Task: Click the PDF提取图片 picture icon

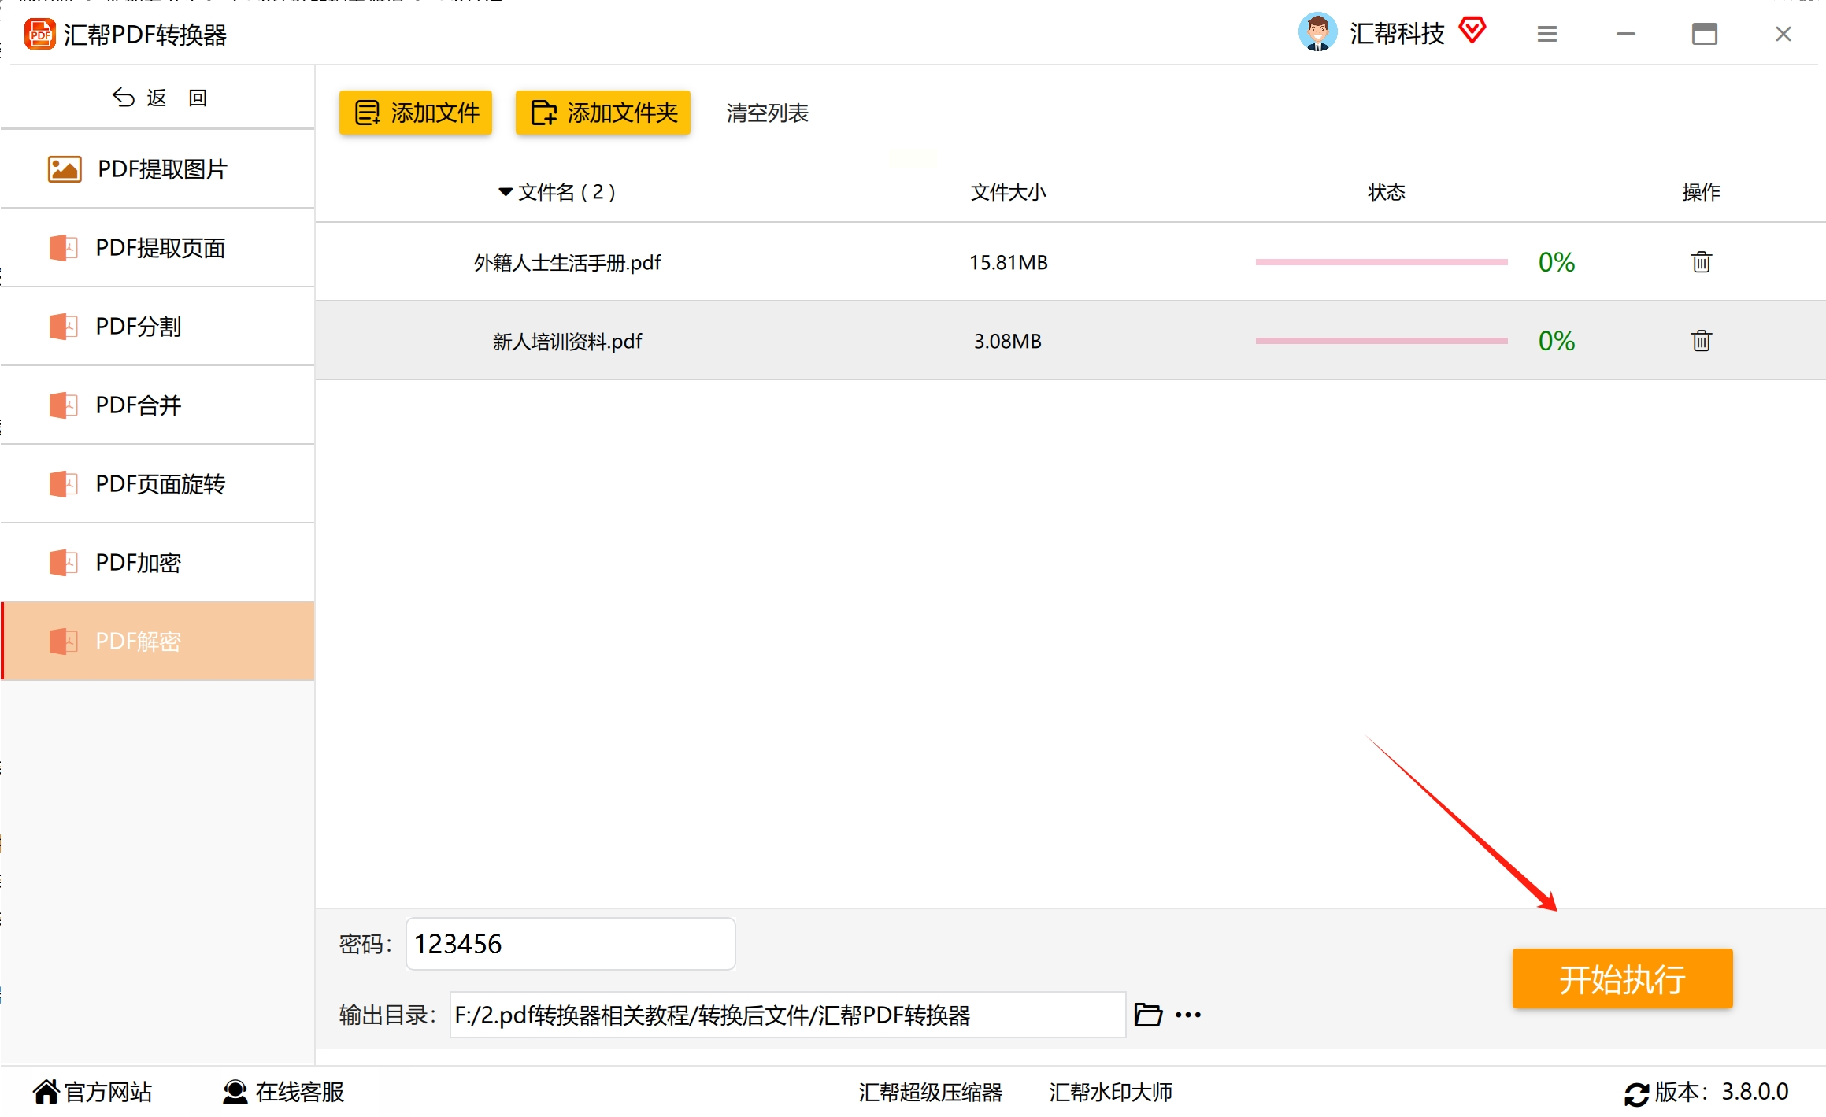Action: point(65,169)
